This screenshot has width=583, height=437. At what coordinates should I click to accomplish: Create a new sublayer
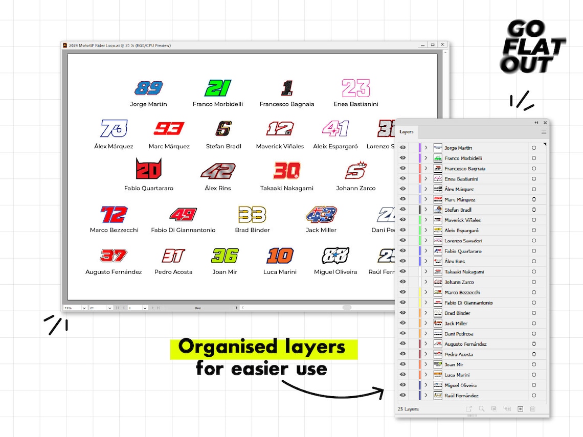pyautogui.click(x=508, y=409)
